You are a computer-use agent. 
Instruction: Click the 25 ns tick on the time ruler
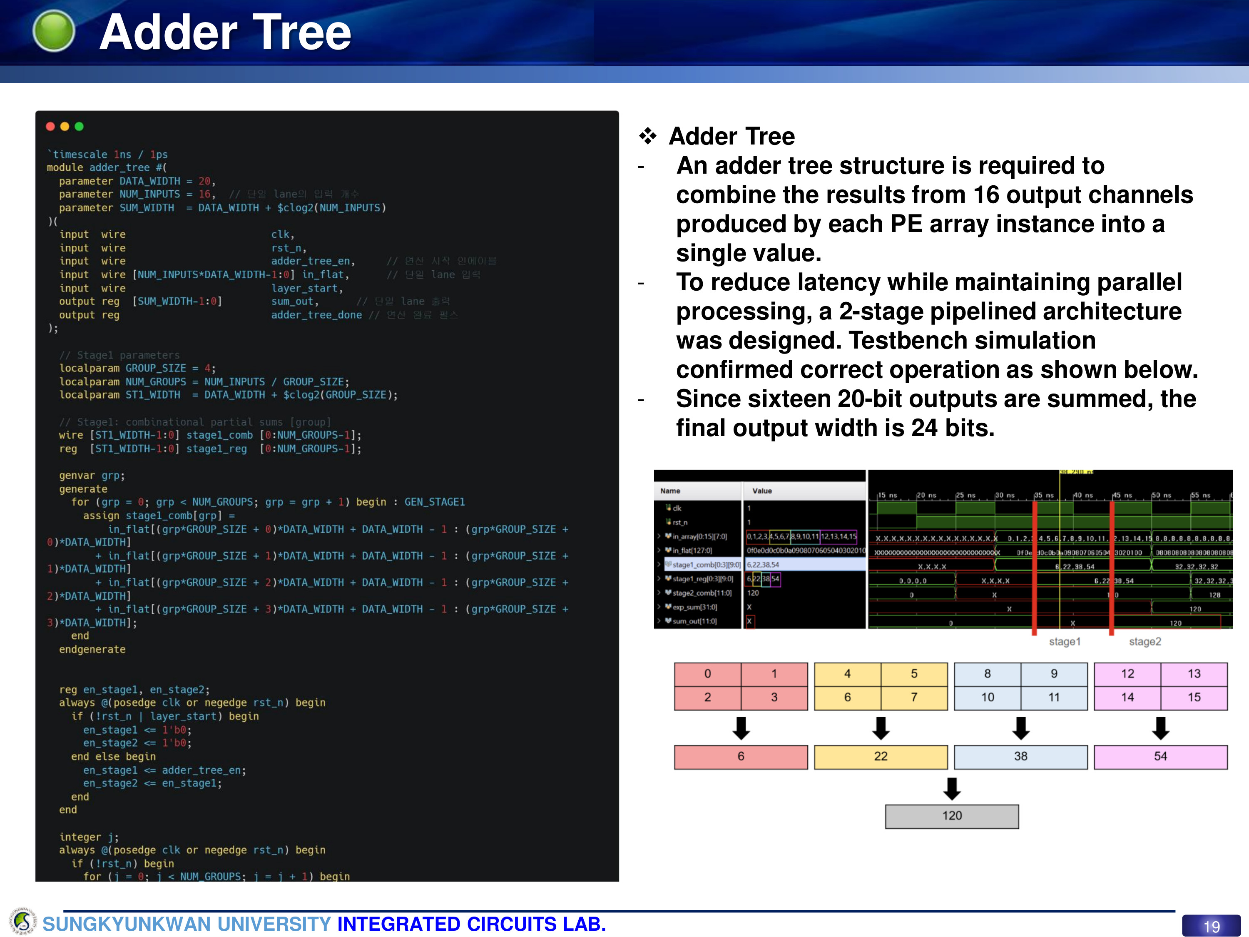coord(965,495)
